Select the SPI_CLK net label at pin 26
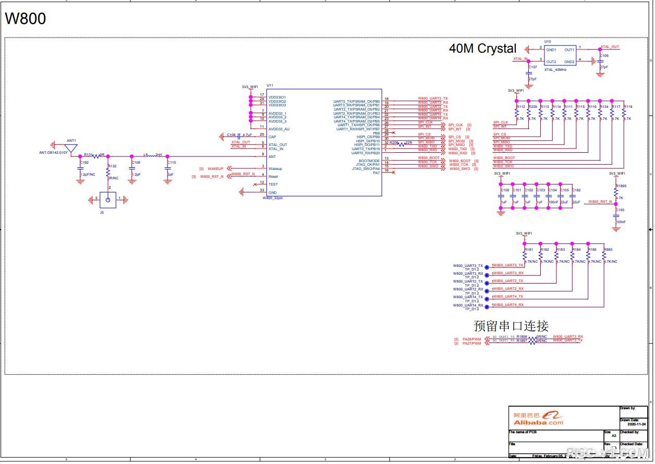This screenshot has height=464, width=655. click(425, 123)
